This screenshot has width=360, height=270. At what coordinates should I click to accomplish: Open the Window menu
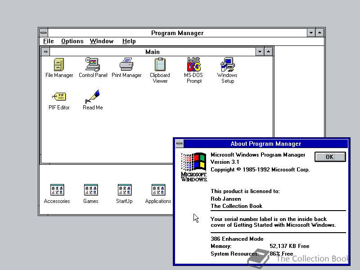coord(102,41)
